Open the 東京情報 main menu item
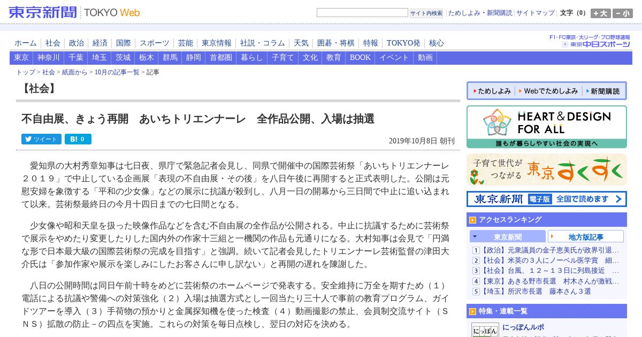Screen dimensions: 642x337 pos(217,43)
